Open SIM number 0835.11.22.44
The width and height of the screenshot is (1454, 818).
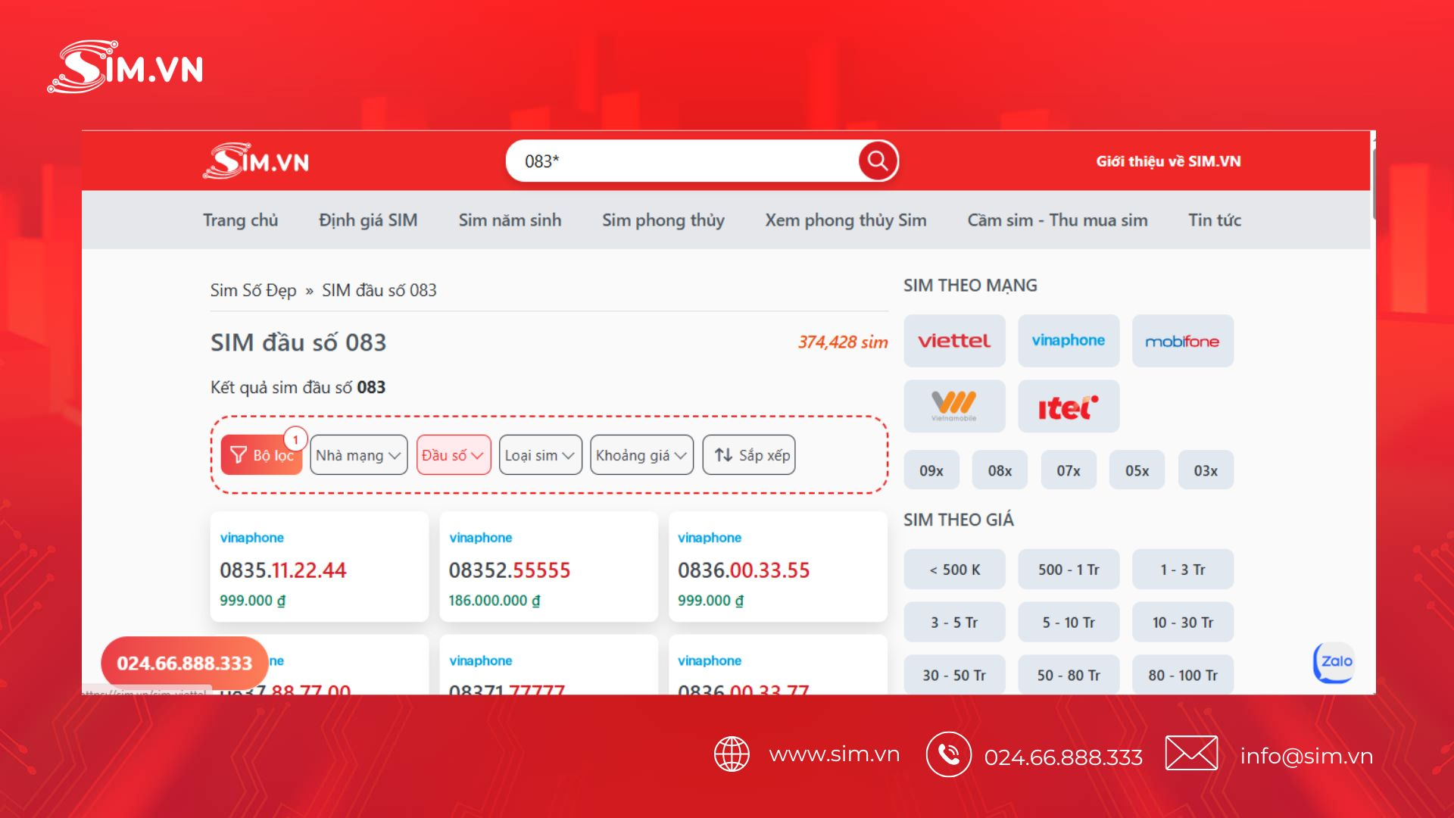point(282,570)
